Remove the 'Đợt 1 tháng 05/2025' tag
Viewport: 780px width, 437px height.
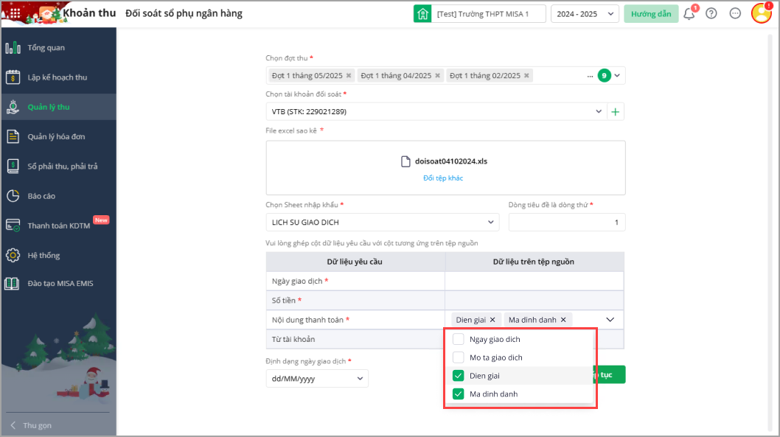coord(349,76)
